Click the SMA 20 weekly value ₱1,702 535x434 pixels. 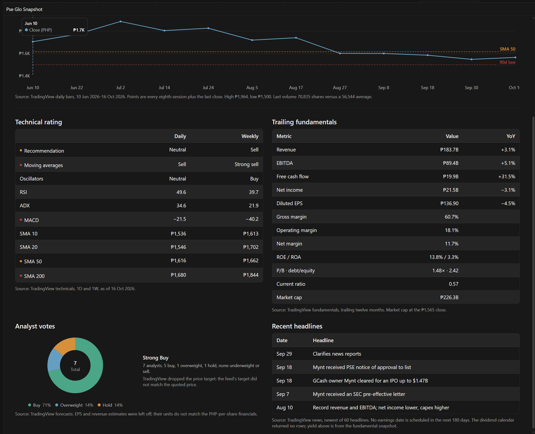coord(251,247)
